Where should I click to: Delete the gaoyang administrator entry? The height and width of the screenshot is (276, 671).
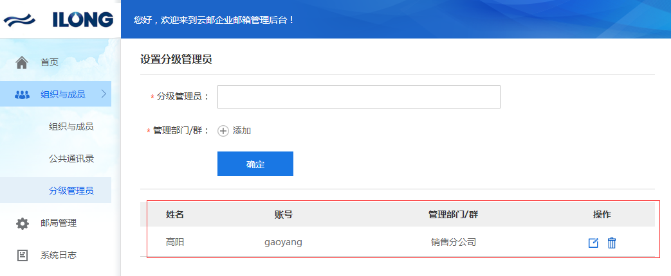pos(612,243)
